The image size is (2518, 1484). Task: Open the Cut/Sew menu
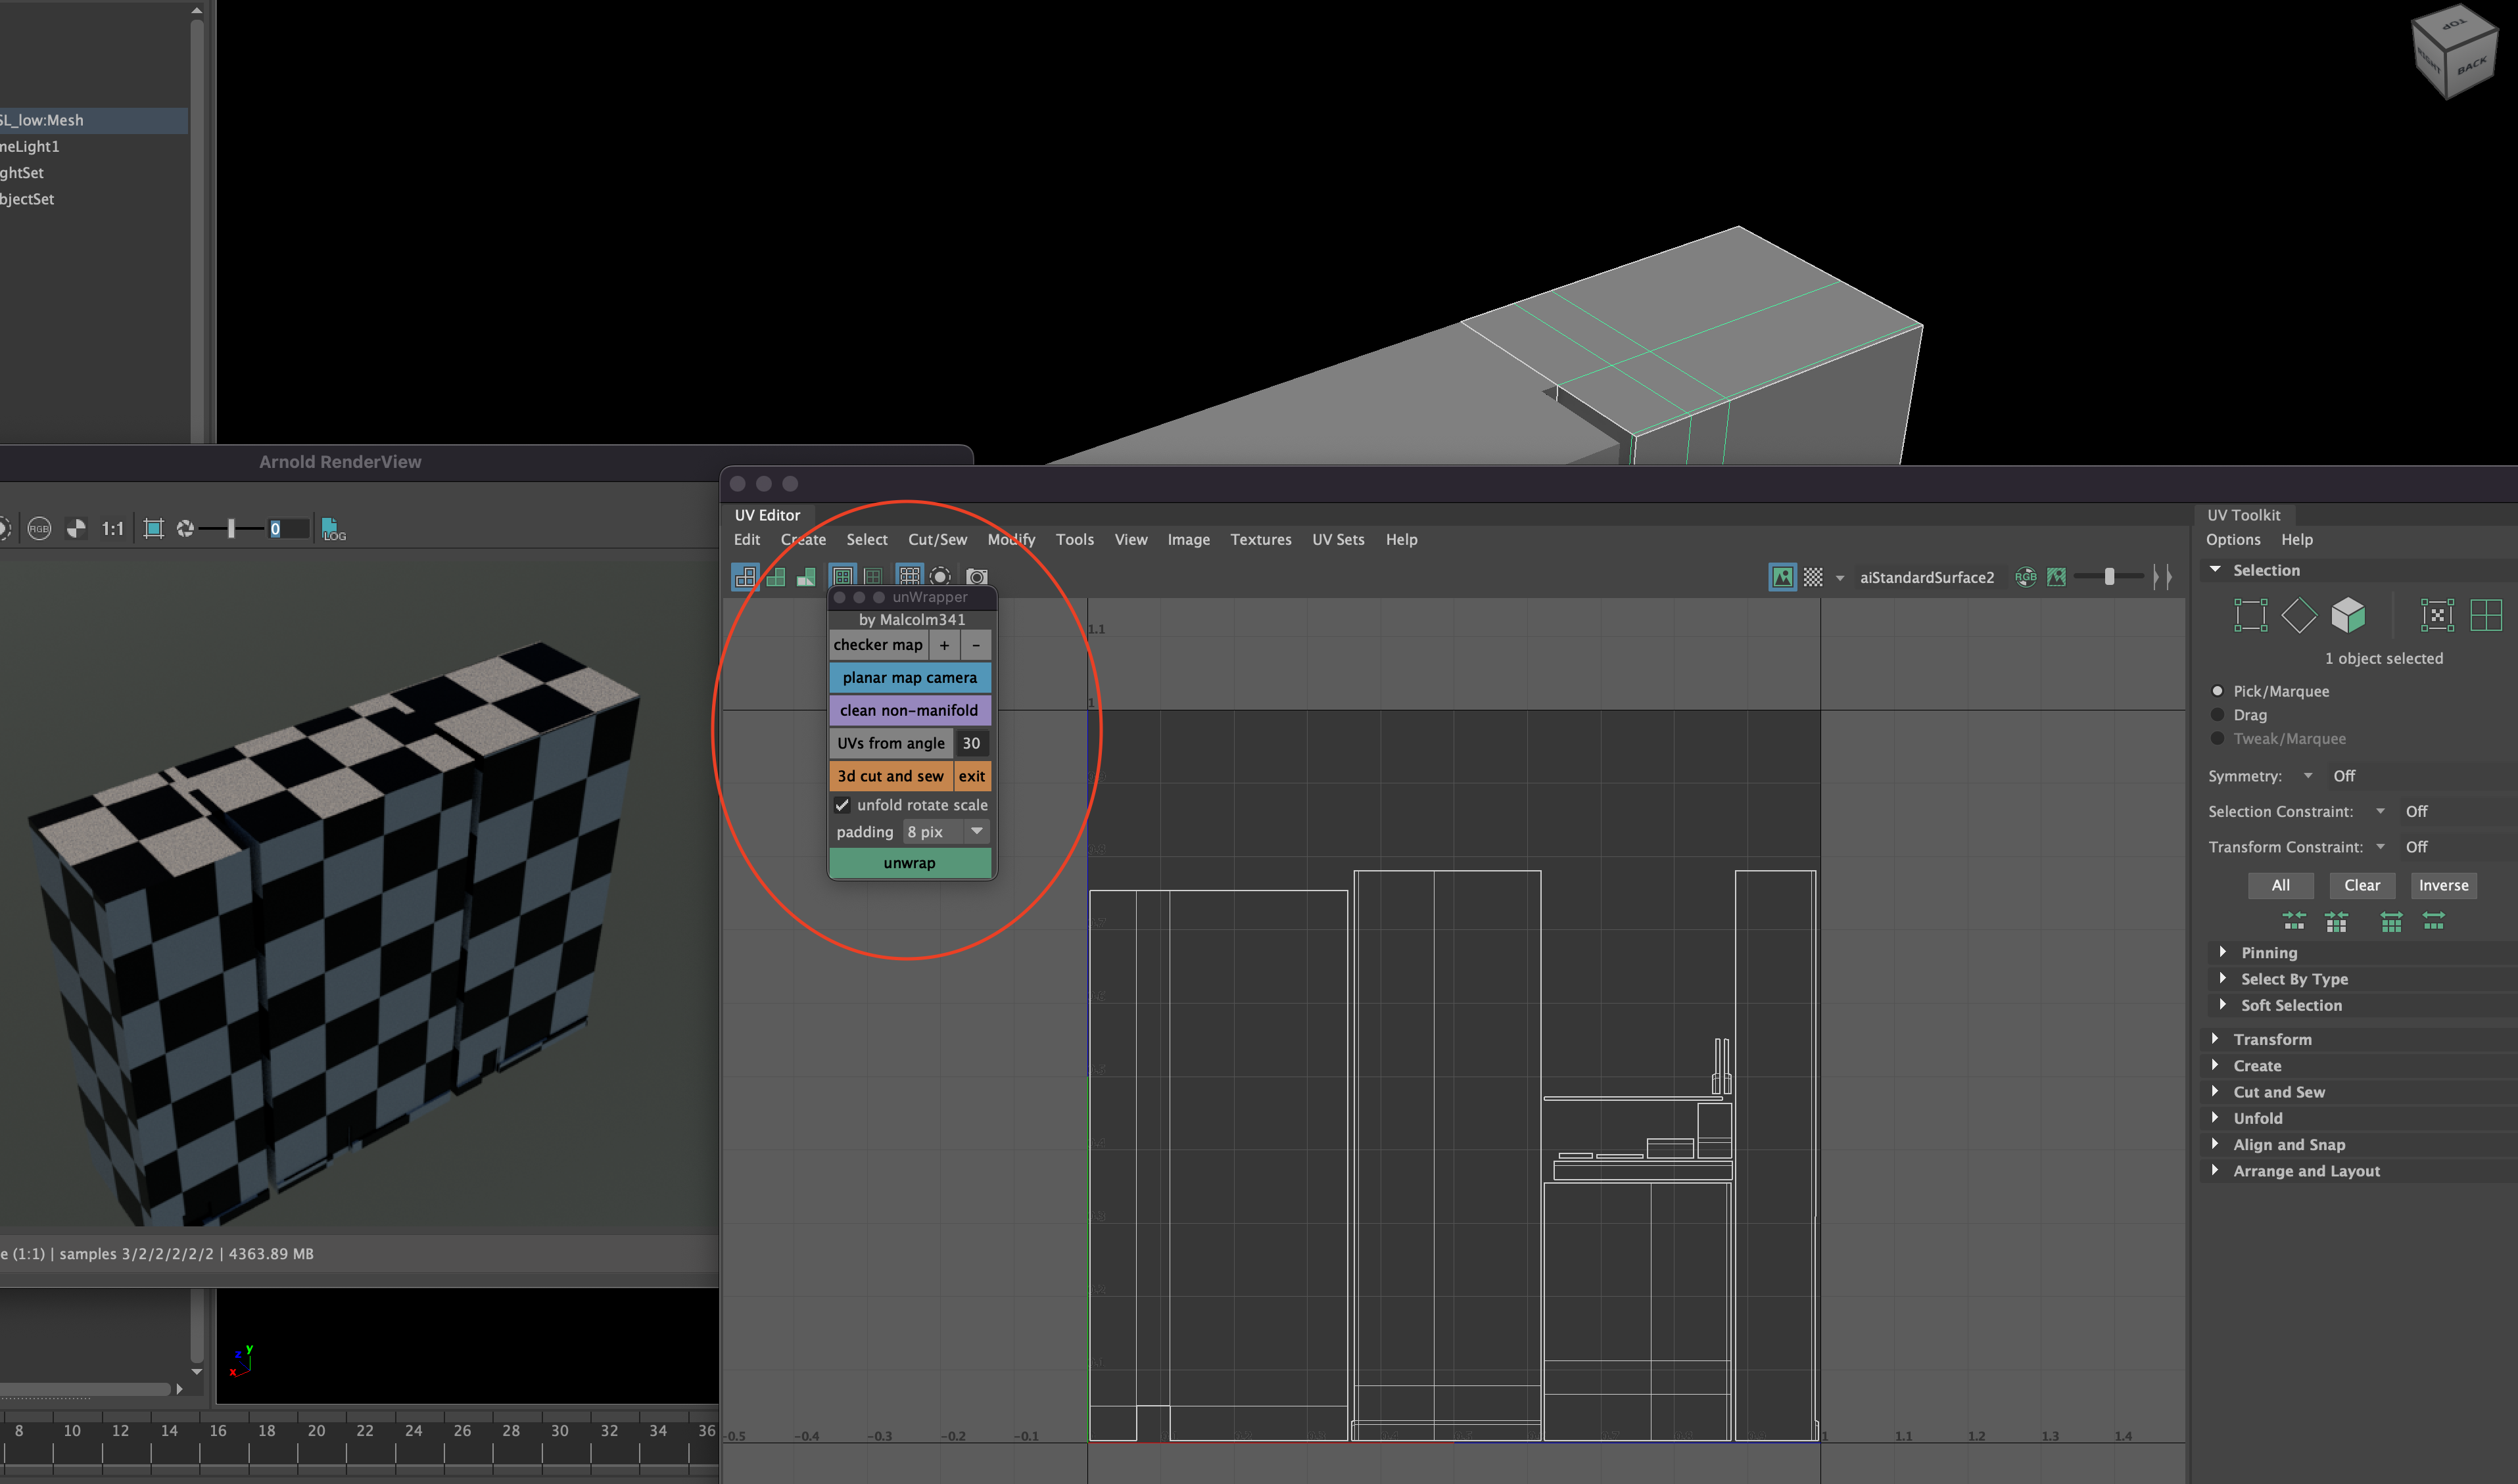pyautogui.click(x=938, y=539)
